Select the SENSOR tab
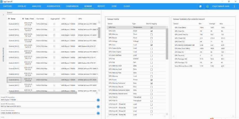The height and width of the screenshot is (119, 239). [x=88, y=6]
